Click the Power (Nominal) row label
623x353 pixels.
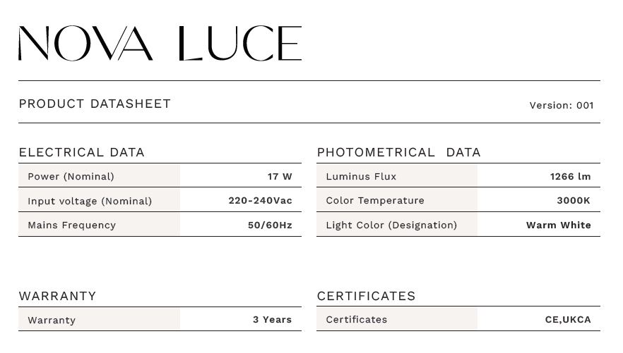click(71, 176)
